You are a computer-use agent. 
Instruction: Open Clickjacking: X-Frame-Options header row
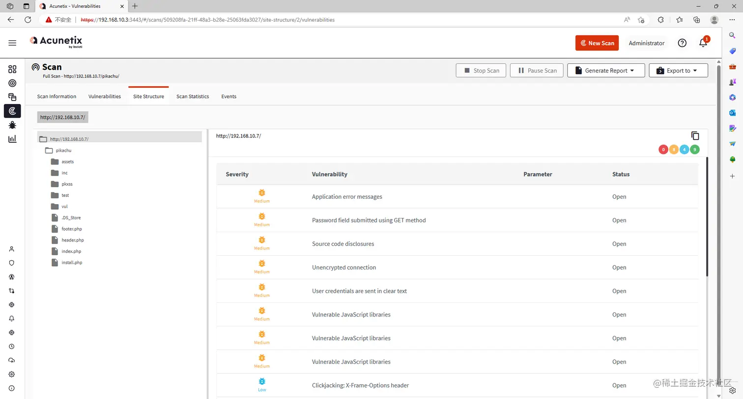pos(457,385)
